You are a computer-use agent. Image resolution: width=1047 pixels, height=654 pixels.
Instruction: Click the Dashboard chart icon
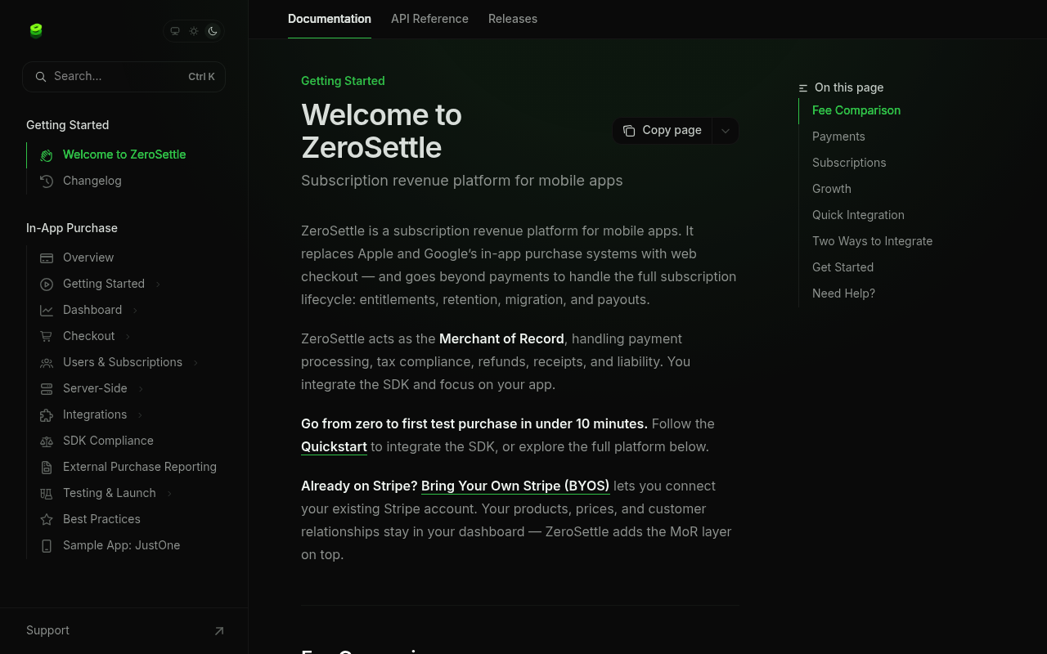coord(47,311)
